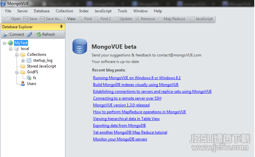Click the MongoVUE title bar app icon
The height and width of the screenshot is (157, 255).
tap(3, 3)
